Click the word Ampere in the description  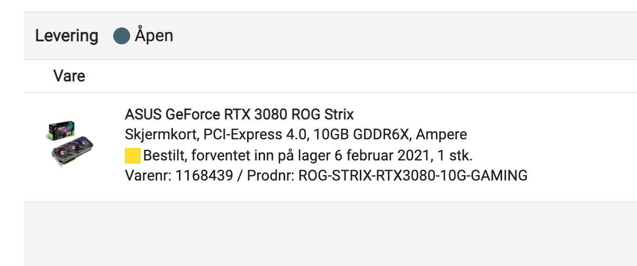pyautogui.click(x=442, y=135)
